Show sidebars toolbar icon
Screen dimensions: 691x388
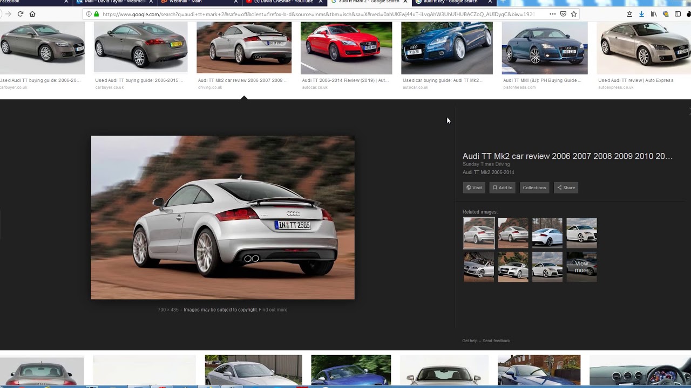point(678,14)
